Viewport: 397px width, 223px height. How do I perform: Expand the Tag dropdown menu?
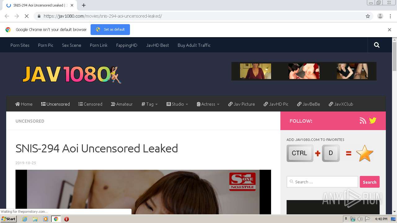click(x=149, y=104)
